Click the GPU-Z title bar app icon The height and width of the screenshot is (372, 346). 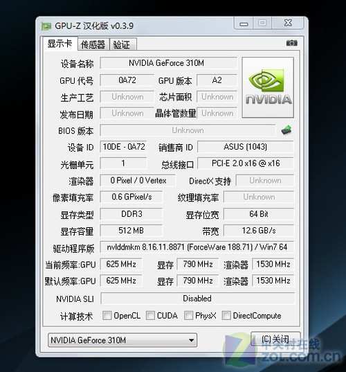coord(46,26)
